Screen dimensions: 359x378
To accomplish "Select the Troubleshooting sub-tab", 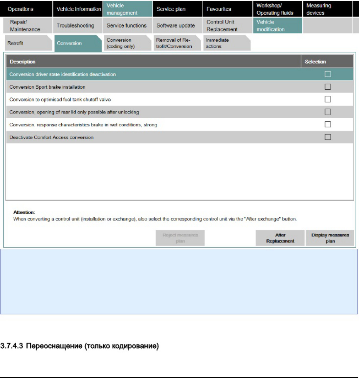I will click(x=78, y=26).
